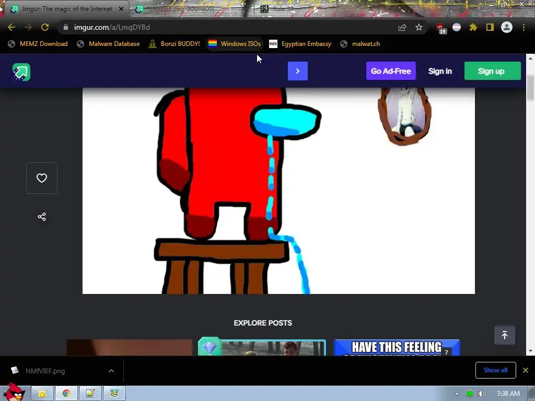Open the Malware Database bookmark
The width and height of the screenshot is (535, 401).
tap(109, 44)
